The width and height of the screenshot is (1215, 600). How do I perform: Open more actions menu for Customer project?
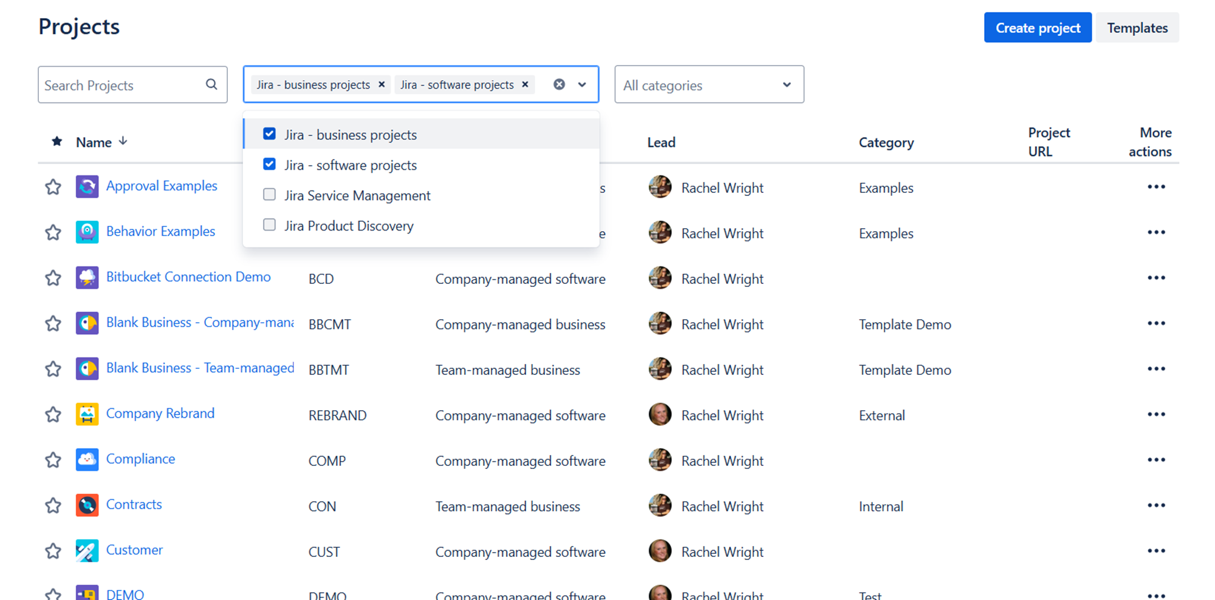(x=1157, y=550)
